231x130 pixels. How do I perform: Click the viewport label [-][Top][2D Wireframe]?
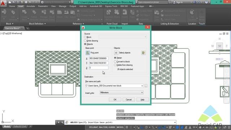pos(11,34)
